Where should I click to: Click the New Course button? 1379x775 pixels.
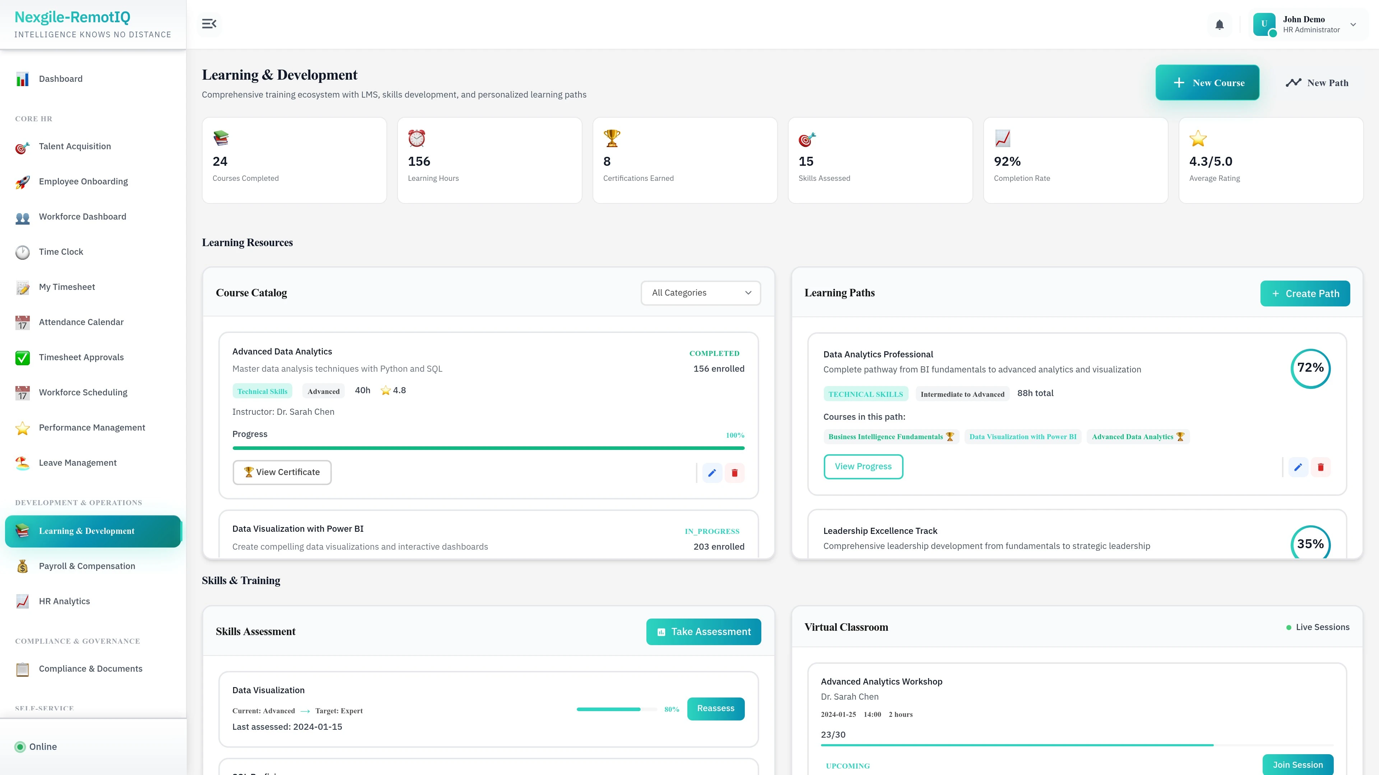coord(1207,83)
